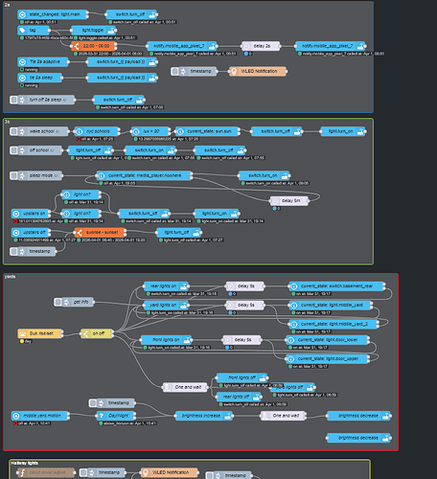
Task: Click the clock icon on the delay 2s node
Action: (x=246, y=46)
